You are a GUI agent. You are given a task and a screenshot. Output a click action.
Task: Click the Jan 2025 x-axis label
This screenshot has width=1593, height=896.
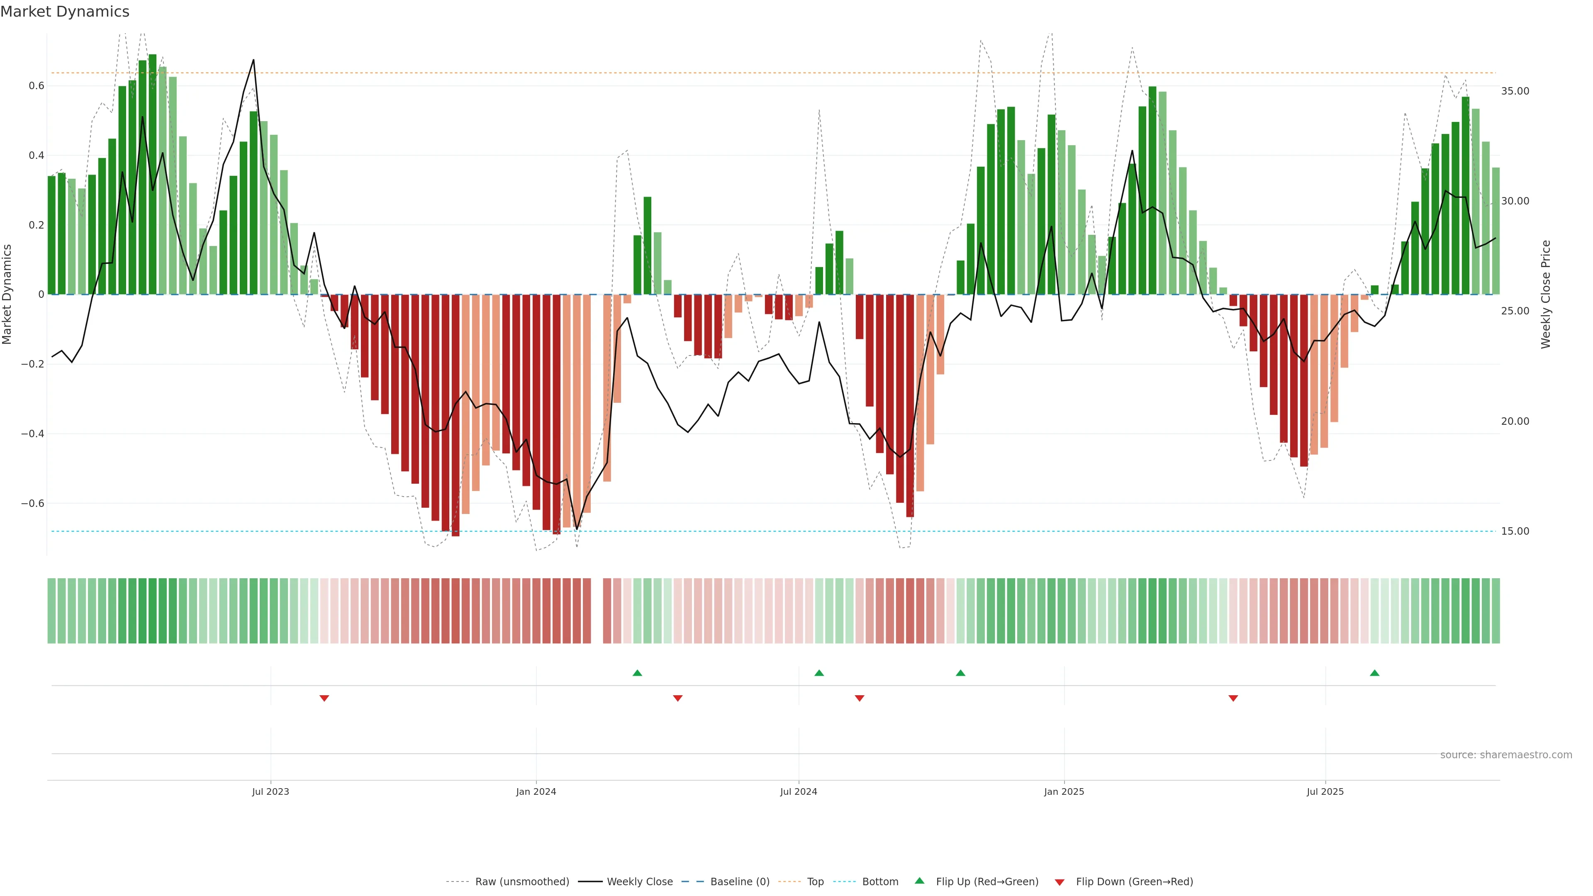(x=1064, y=791)
